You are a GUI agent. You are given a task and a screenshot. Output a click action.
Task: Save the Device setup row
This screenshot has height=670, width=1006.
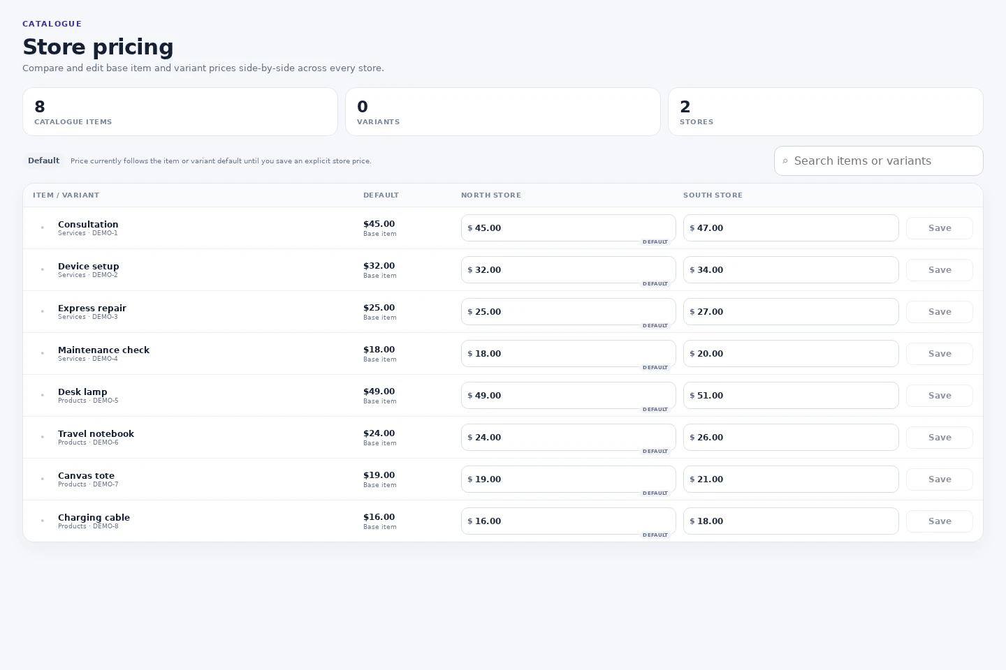(x=940, y=270)
